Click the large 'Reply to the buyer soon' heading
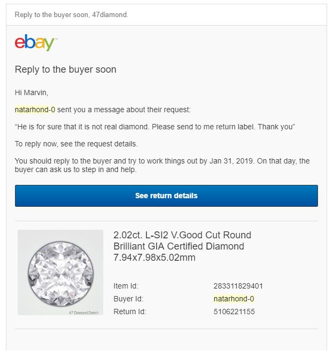 point(65,69)
